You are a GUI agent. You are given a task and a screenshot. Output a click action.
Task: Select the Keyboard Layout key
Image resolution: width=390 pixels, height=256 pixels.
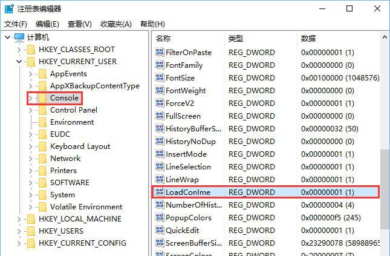pos(80,146)
